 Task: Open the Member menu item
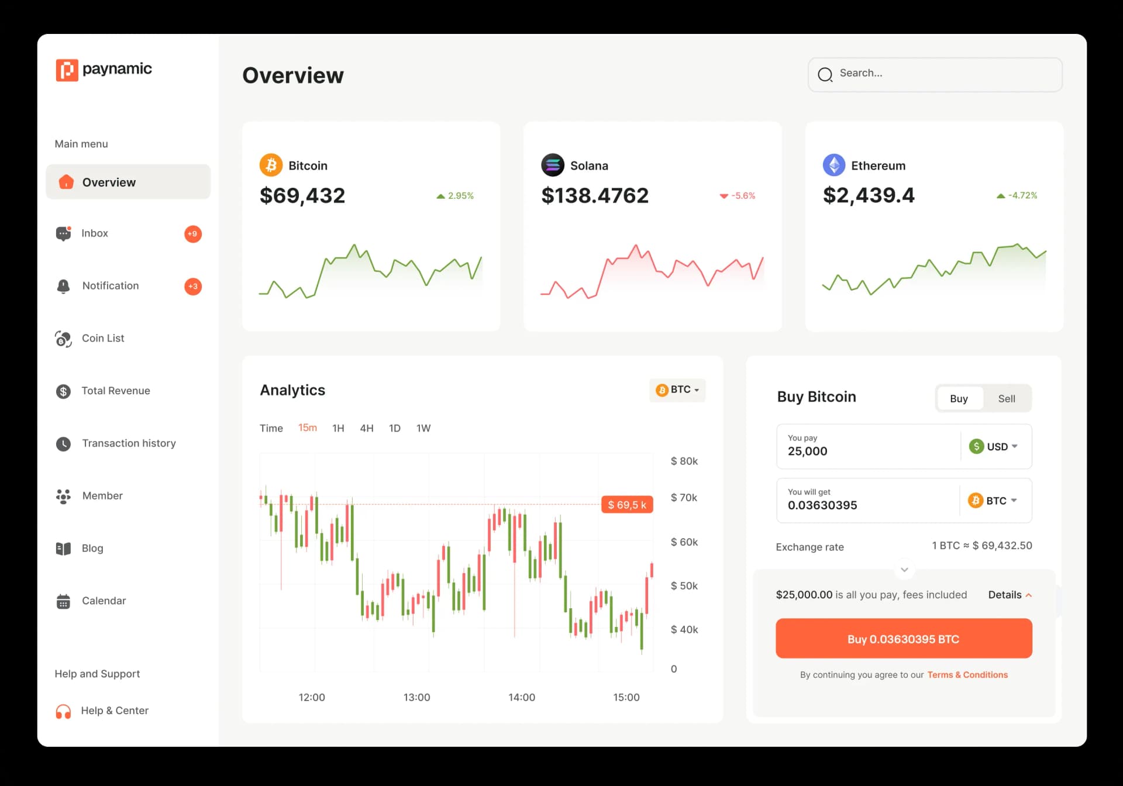[102, 495]
